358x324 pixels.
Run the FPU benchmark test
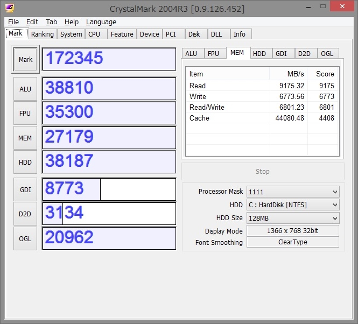25,113
